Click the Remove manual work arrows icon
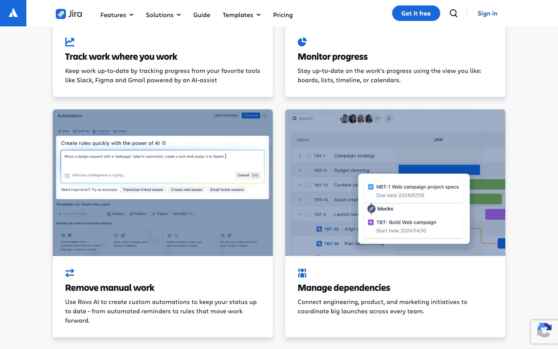Screen dimensions: 558x349 click(70, 273)
